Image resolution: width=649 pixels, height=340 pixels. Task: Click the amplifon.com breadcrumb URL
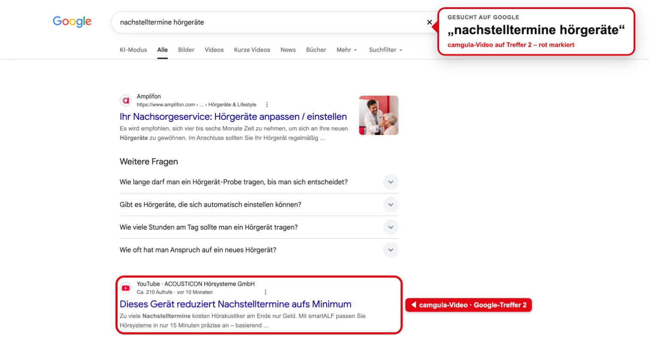(x=197, y=105)
